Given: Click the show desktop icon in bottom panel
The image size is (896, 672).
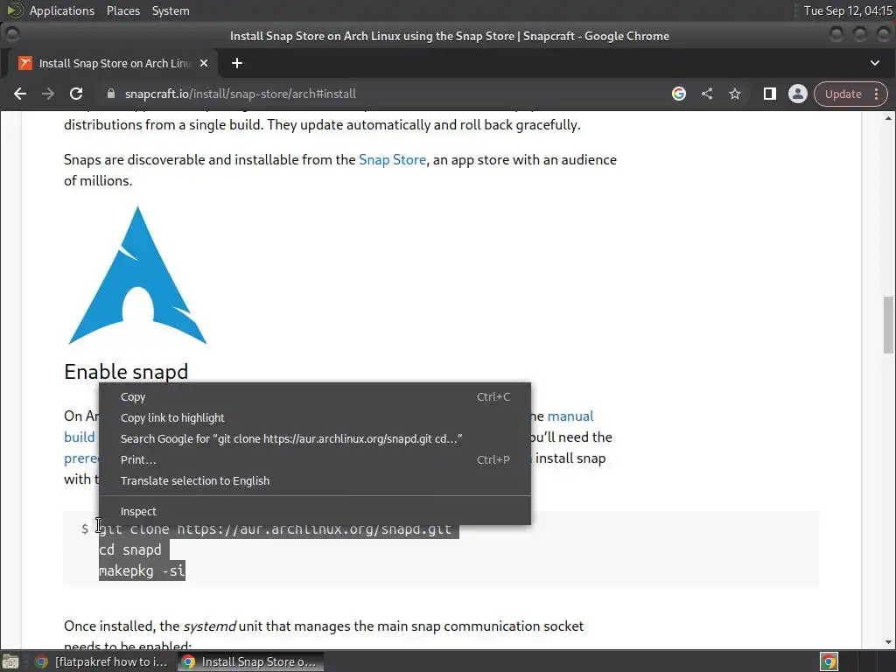Looking at the screenshot, I should 10,661.
